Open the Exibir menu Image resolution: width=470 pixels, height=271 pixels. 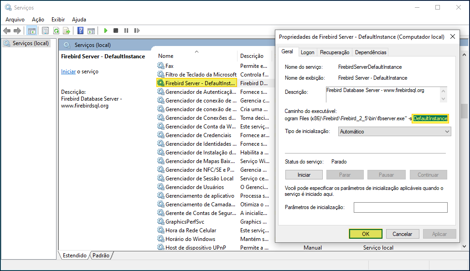(x=58, y=20)
